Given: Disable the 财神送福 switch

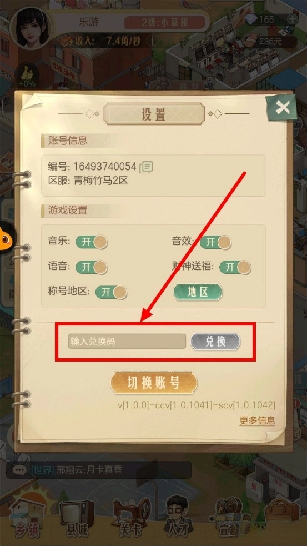Looking at the screenshot, I should pyautogui.click(x=235, y=267).
